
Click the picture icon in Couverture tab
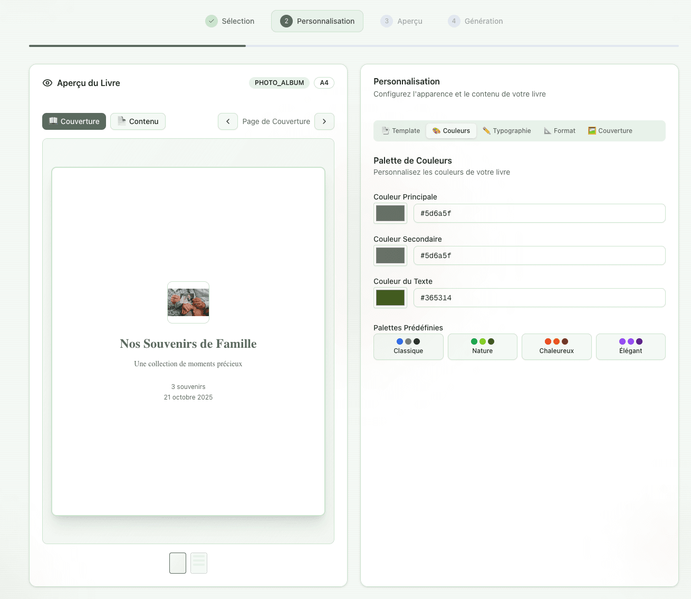click(x=592, y=131)
